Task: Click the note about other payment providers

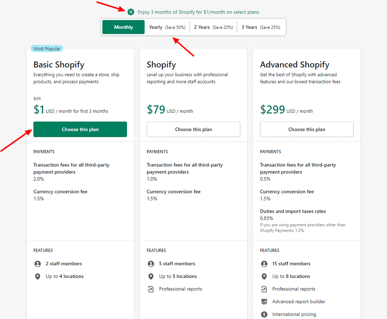Action: (303, 227)
